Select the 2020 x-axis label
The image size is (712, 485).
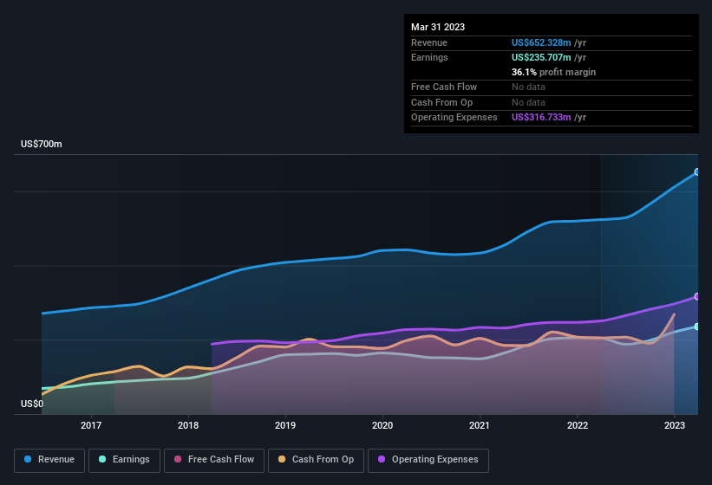tap(382, 425)
